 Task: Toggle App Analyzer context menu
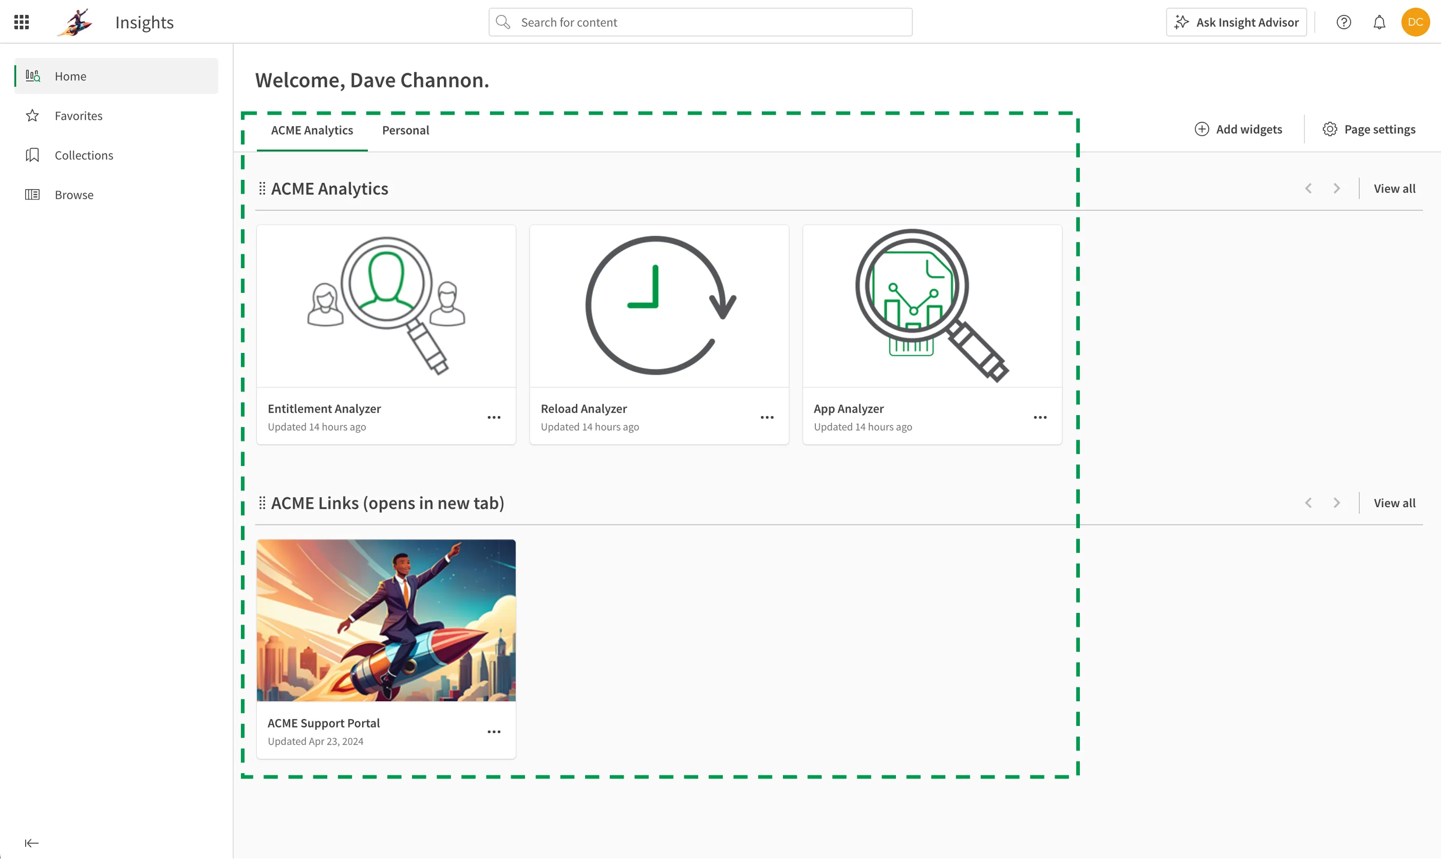[x=1040, y=416]
